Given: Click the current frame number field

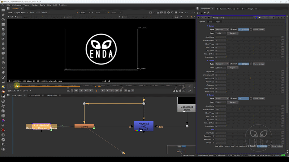Looking at the screenshot, I should point(96,91).
